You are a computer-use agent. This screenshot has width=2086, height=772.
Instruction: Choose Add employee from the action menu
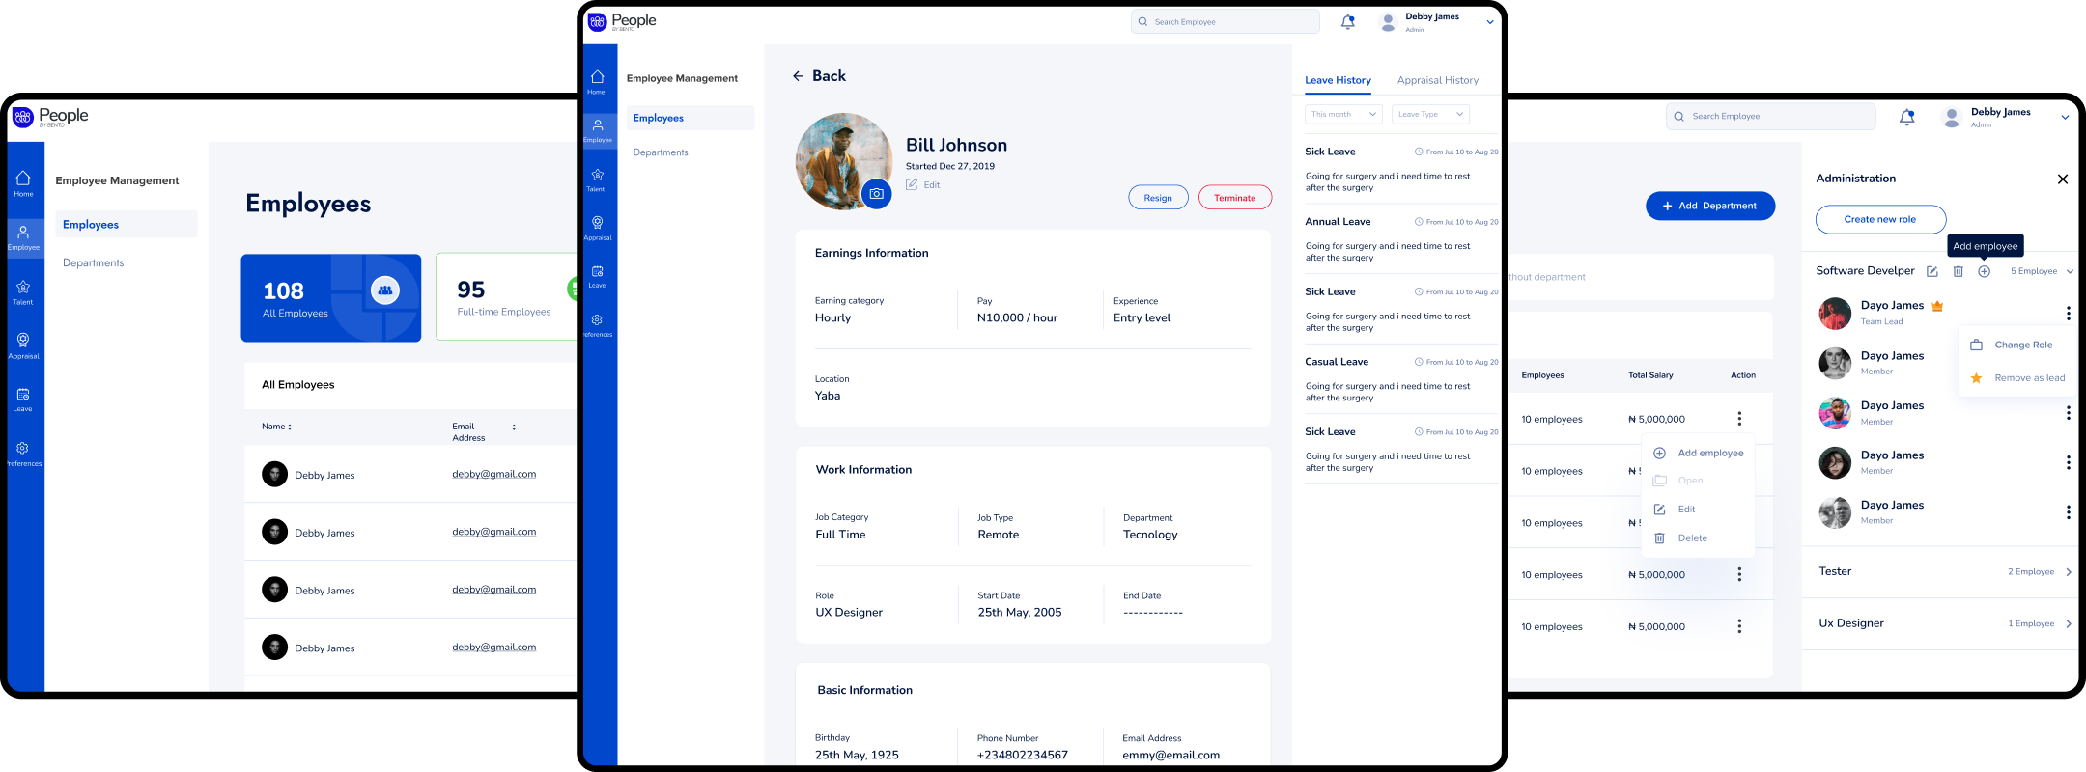tap(1699, 453)
